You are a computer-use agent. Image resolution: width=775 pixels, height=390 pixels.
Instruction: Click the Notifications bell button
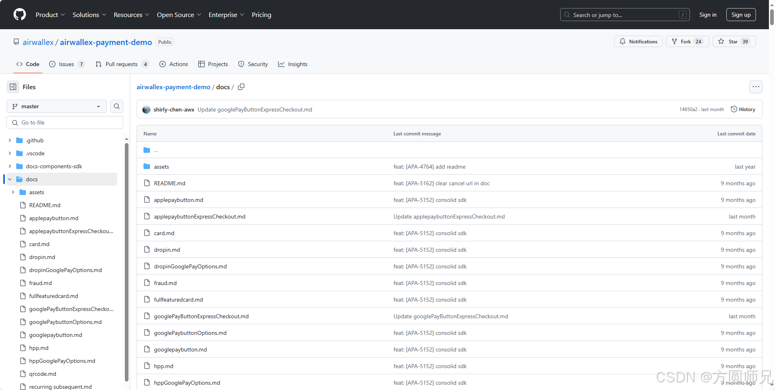[638, 41]
